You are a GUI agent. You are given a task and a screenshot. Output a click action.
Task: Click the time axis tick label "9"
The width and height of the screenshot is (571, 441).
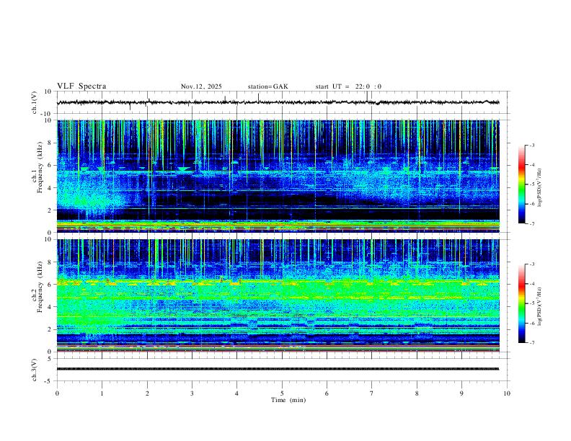(461, 393)
